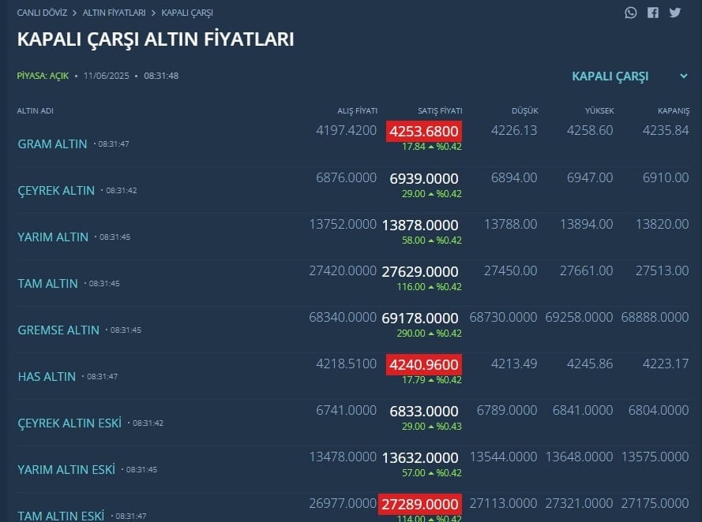Open ÇEYREK ALTIN ESKİ link
The image size is (702, 522).
coord(69,423)
